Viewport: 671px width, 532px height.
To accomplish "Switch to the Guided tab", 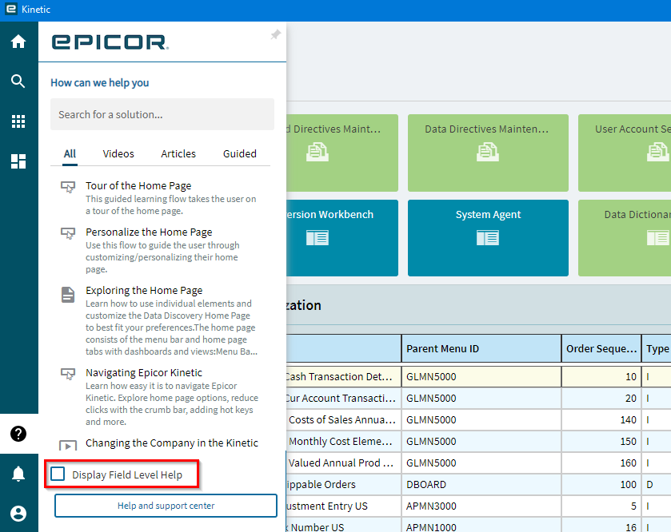I will [240, 154].
